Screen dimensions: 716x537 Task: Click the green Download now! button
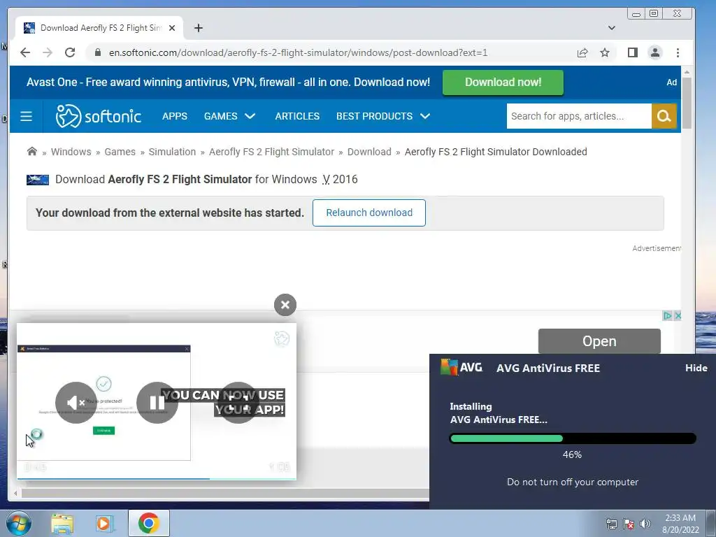pos(503,83)
